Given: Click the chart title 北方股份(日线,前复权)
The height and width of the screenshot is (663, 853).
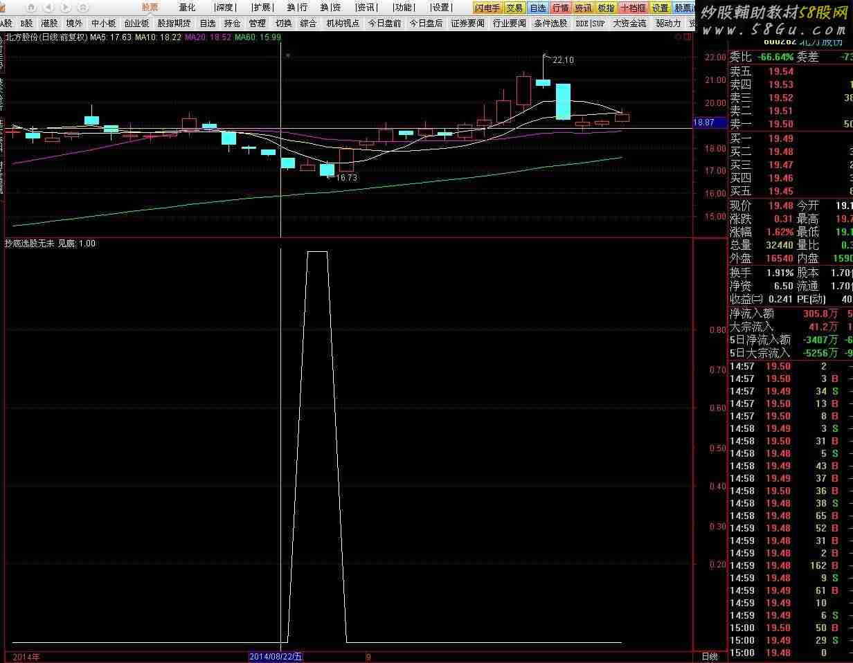Looking at the screenshot, I should coord(46,37).
